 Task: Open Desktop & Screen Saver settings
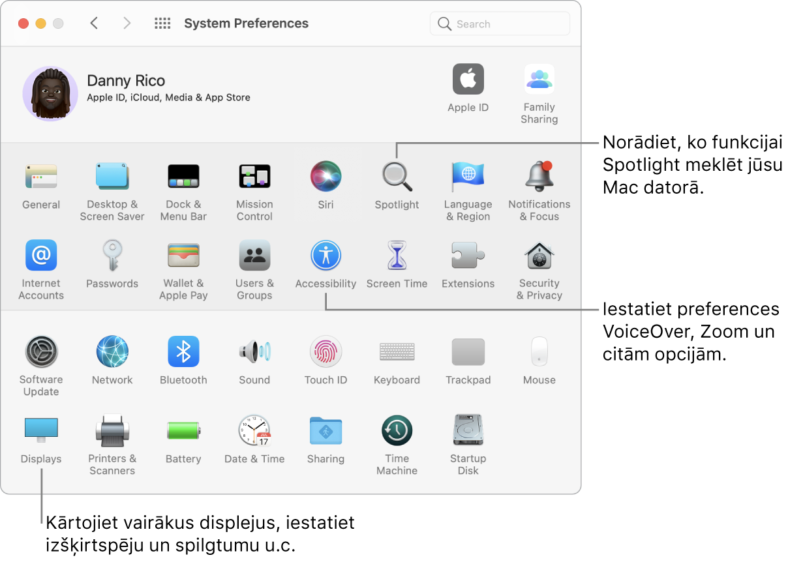pyautogui.click(x=112, y=176)
